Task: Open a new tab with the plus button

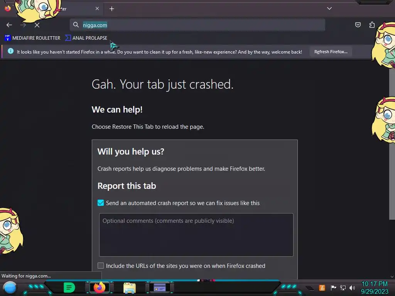Action: click(x=111, y=9)
